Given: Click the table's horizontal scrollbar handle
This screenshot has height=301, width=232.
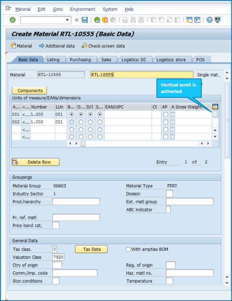Looking at the screenshot, I should point(83,144).
